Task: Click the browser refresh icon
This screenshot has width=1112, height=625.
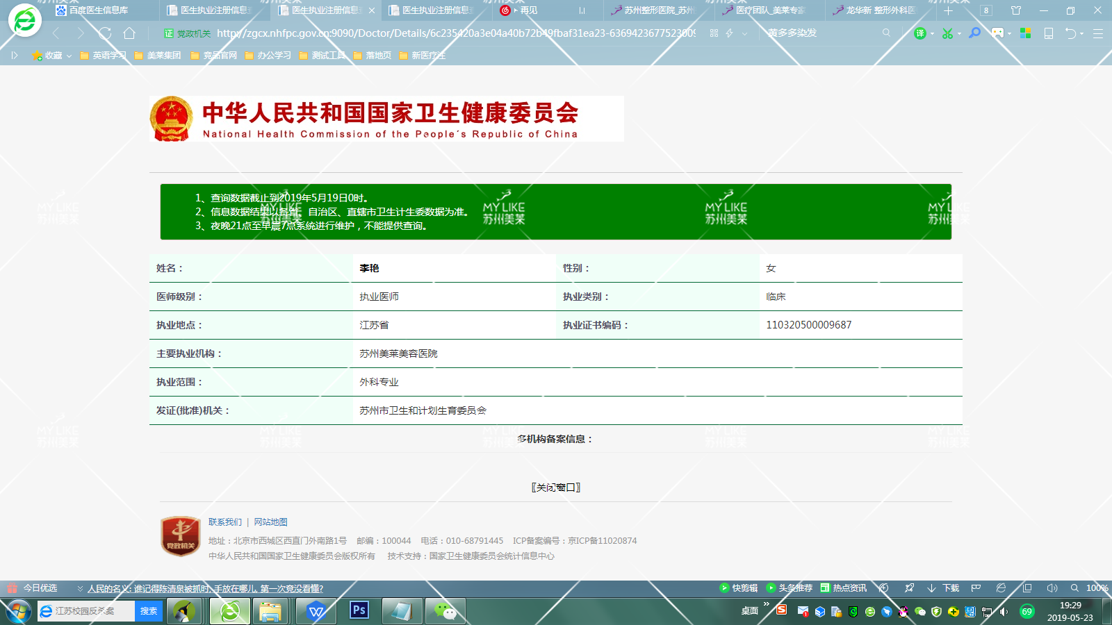Action: click(105, 33)
